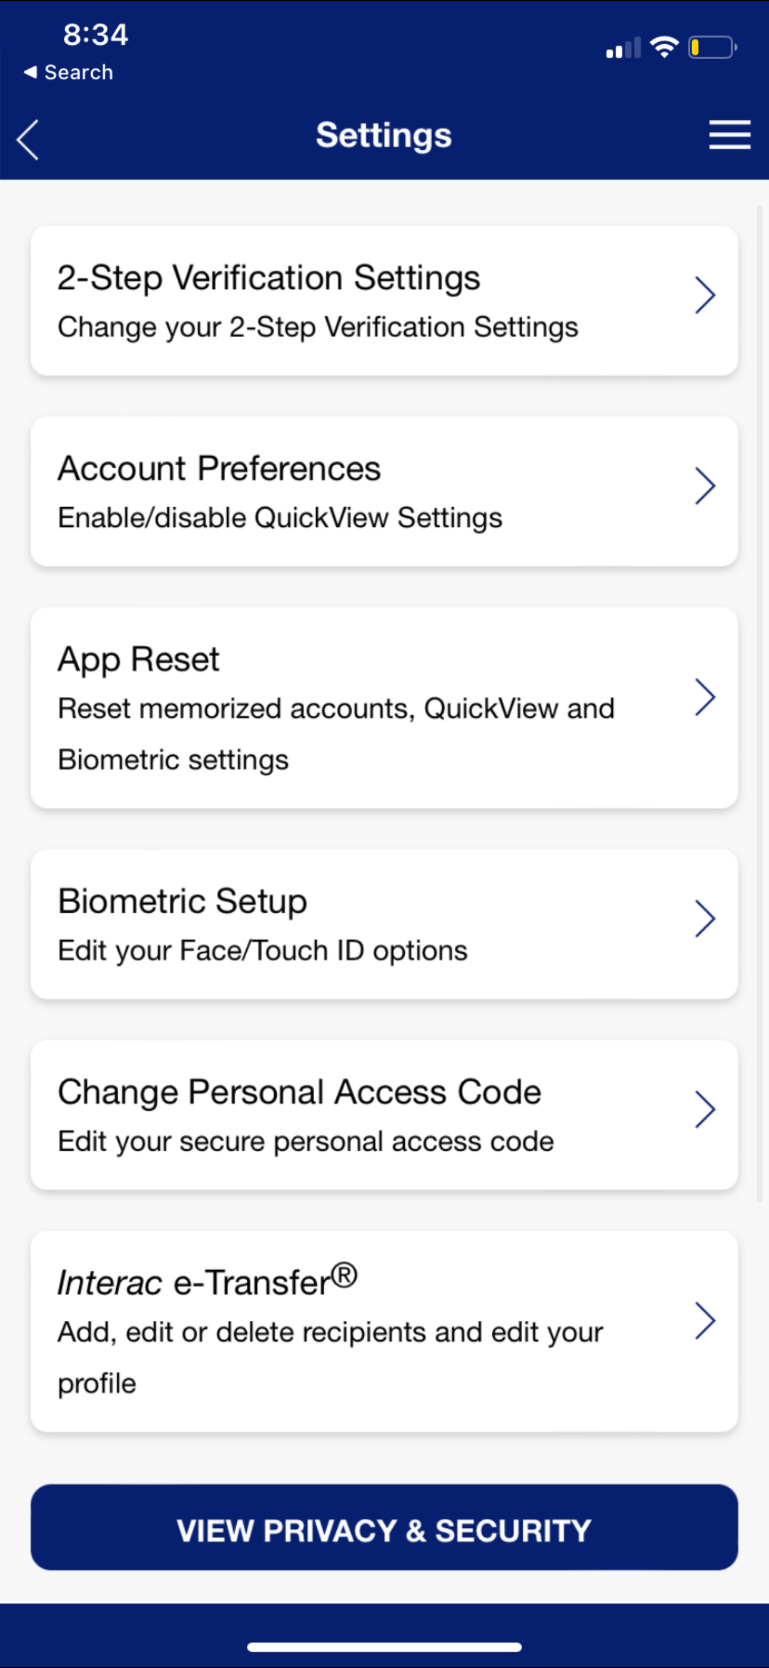769x1668 pixels.
Task: Select App Reset option
Action: 384,708
